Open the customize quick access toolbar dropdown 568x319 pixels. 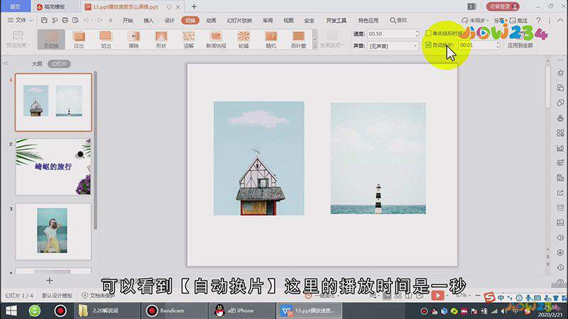111,21
